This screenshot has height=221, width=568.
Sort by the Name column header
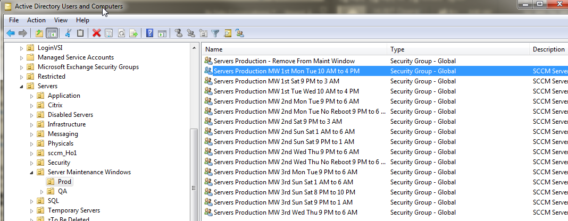click(295, 49)
